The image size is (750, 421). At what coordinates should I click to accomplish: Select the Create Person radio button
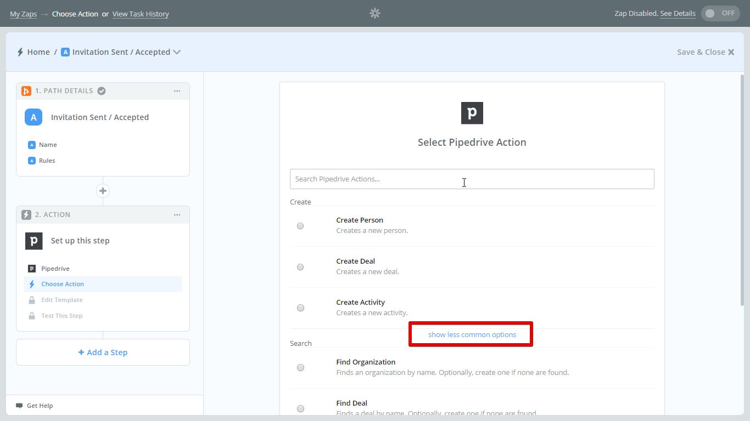(300, 226)
